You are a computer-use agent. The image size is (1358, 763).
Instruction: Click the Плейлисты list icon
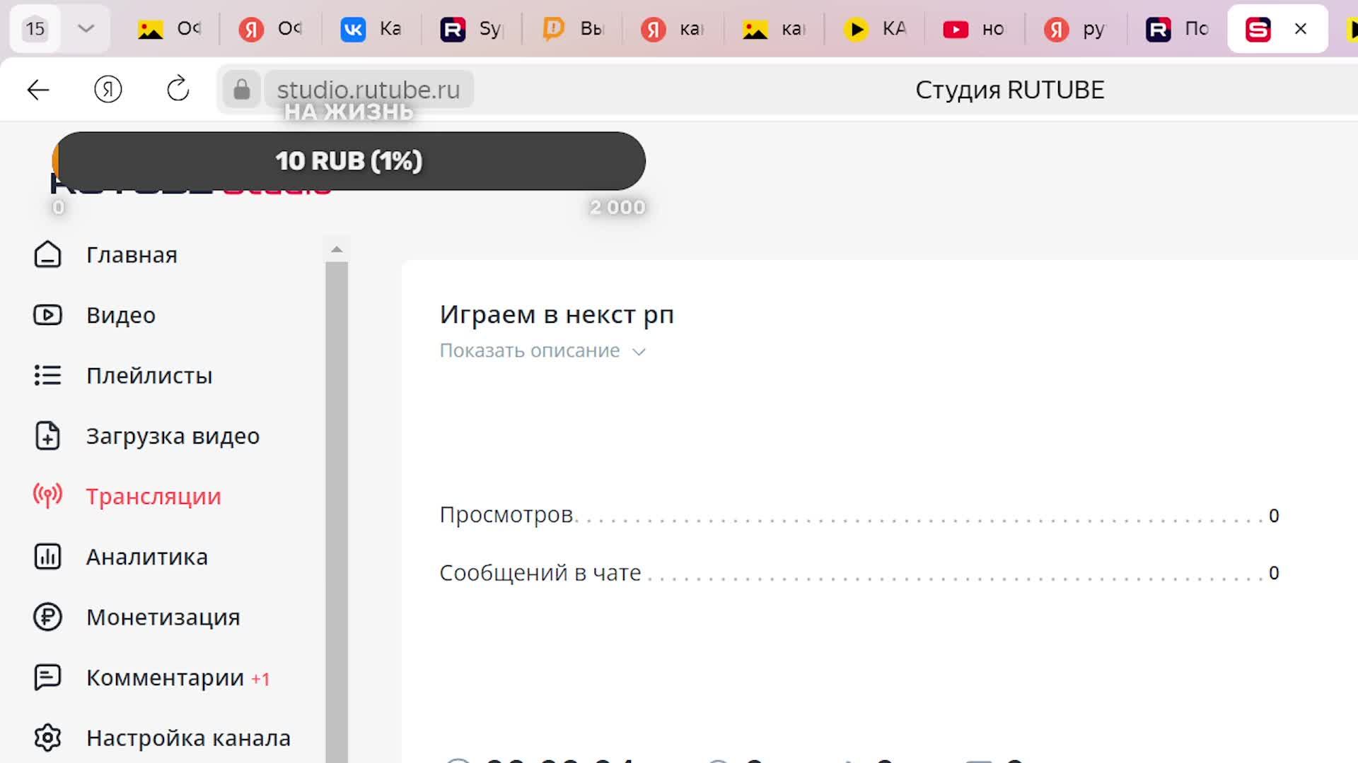pyautogui.click(x=47, y=375)
